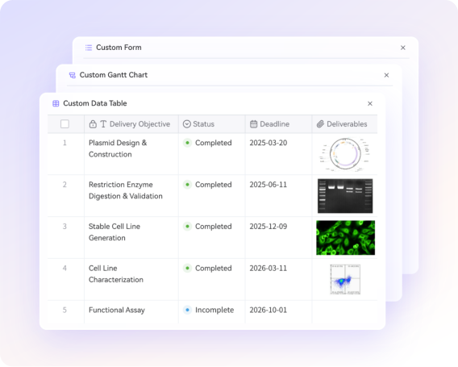Image resolution: width=458 pixels, height=367 pixels.
Task: Open the plasmid map deliverable thumbnail
Action: (345, 154)
